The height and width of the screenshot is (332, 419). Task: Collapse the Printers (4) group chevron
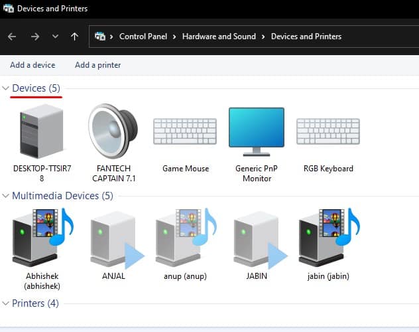pos(5,303)
